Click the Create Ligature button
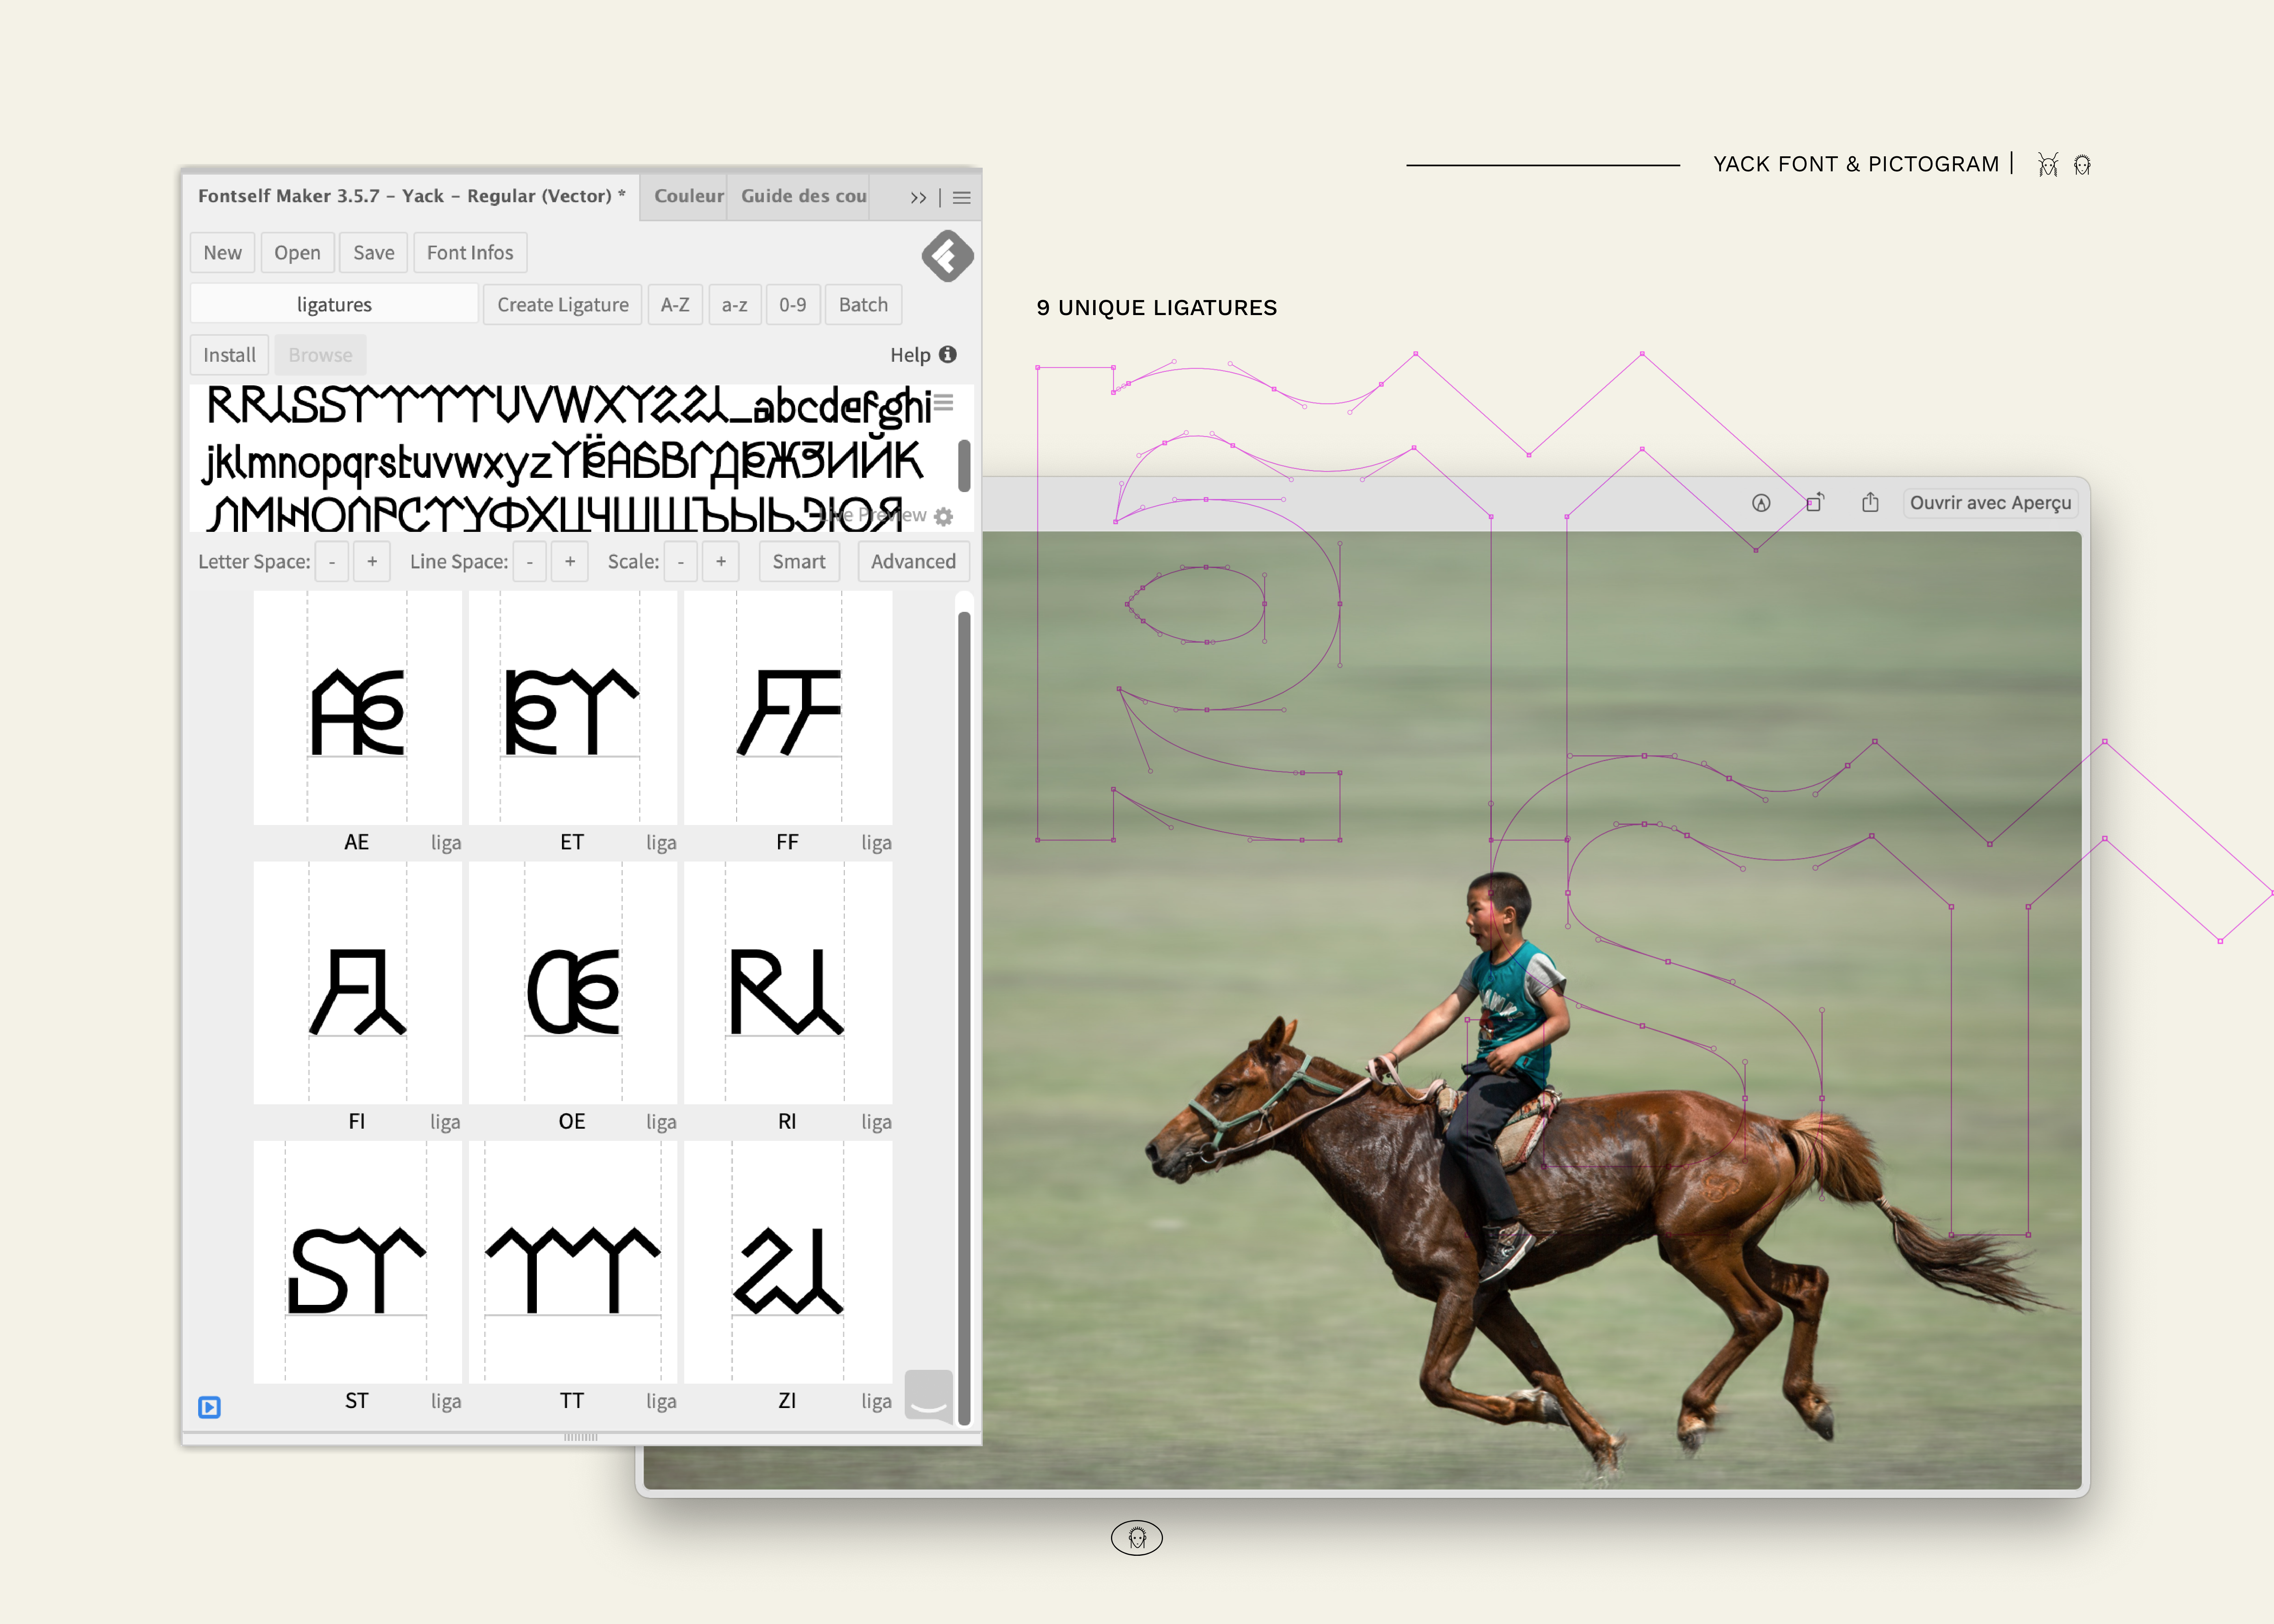The height and width of the screenshot is (1624, 2274). click(x=562, y=305)
